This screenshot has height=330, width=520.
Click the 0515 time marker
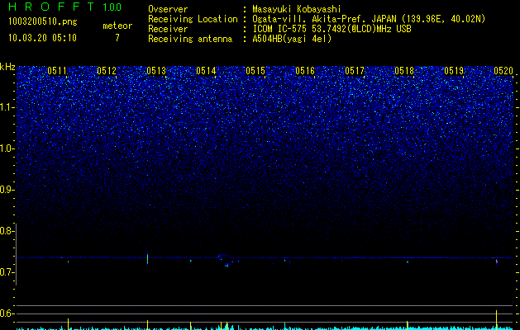pos(255,70)
